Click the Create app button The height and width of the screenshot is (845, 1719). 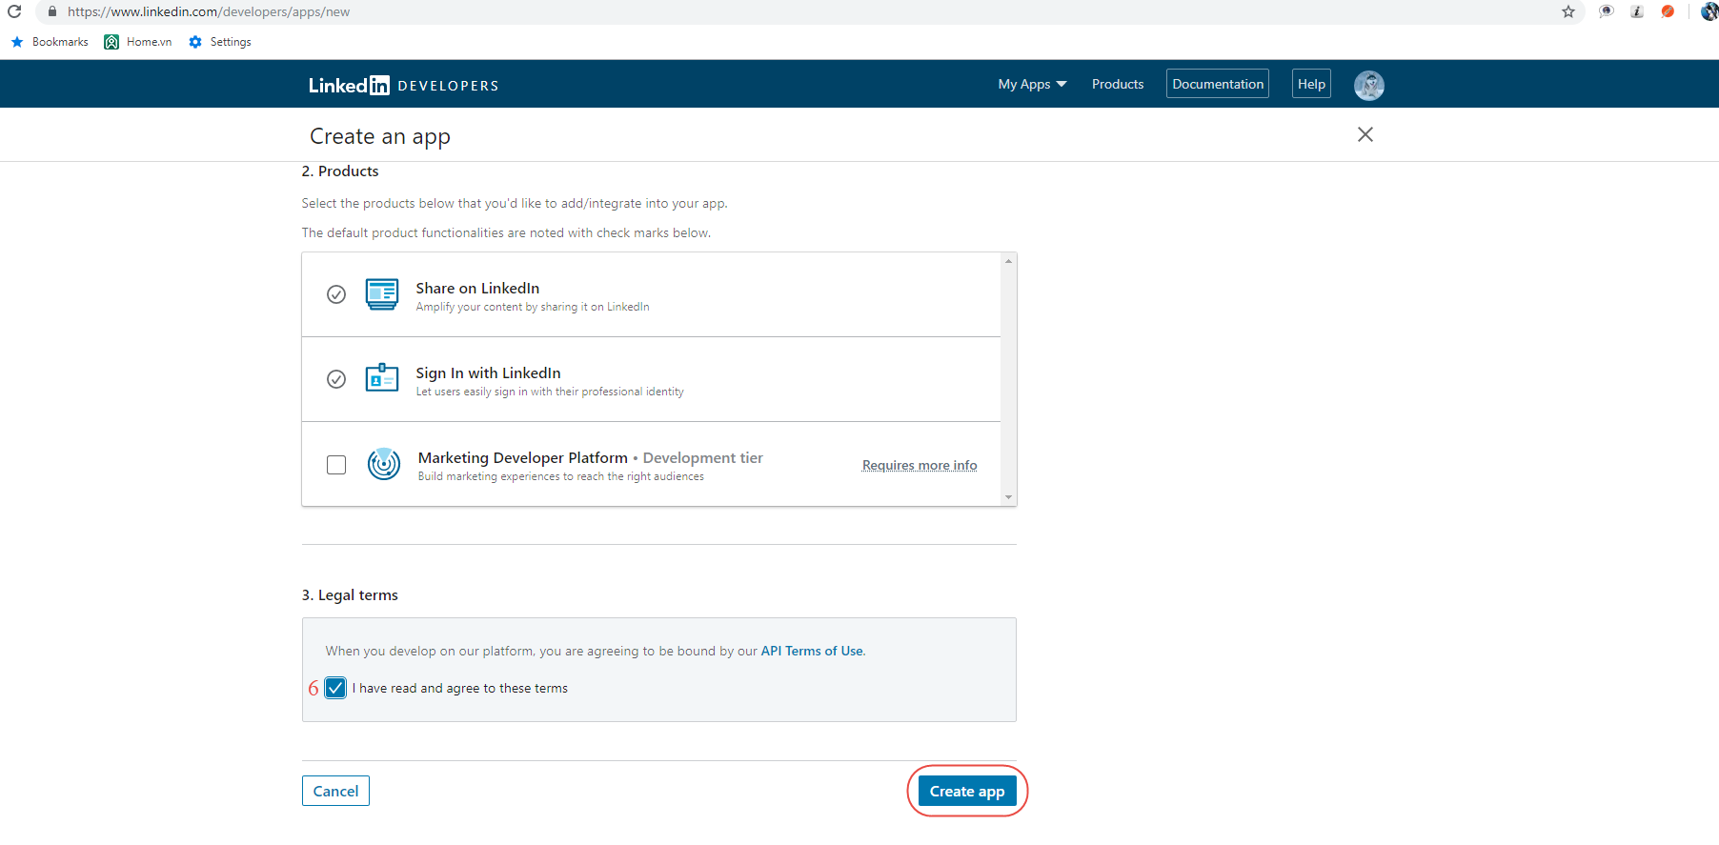(967, 791)
